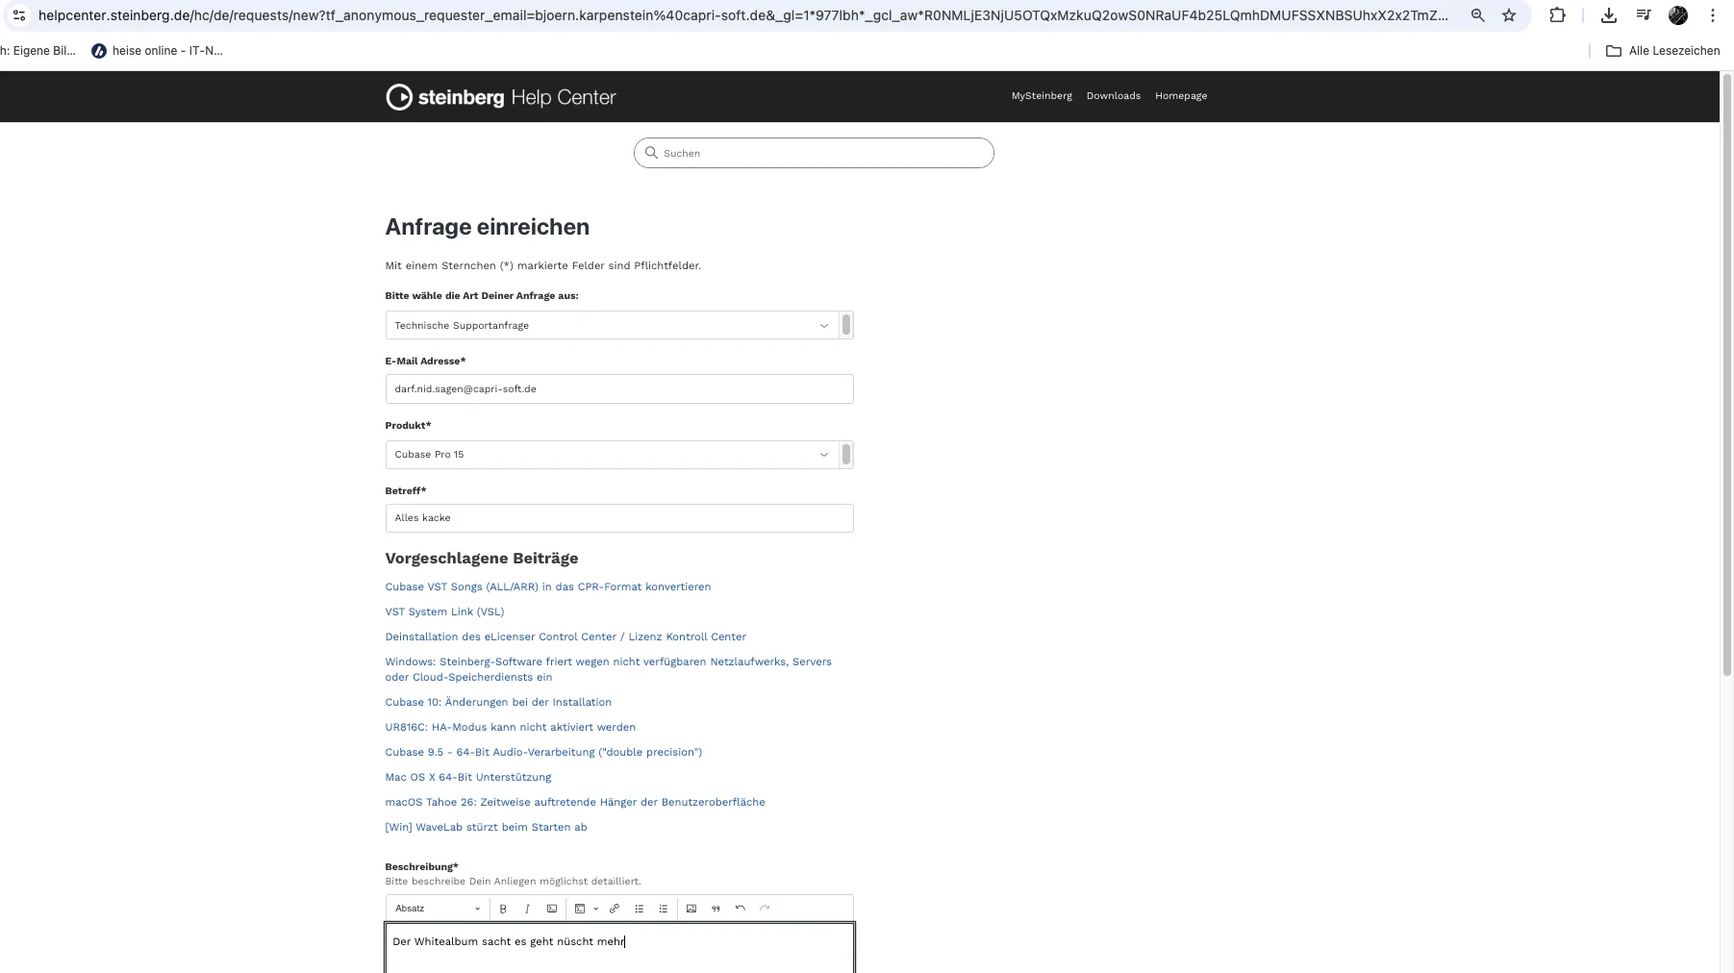Click the Betreff field containing 'Alles kacke'
This screenshot has height=973, width=1734.
tap(619, 518)
